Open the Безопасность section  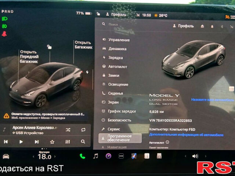click(116, 120)
